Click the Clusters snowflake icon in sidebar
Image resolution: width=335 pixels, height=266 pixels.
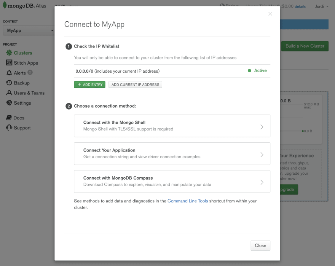9,53
